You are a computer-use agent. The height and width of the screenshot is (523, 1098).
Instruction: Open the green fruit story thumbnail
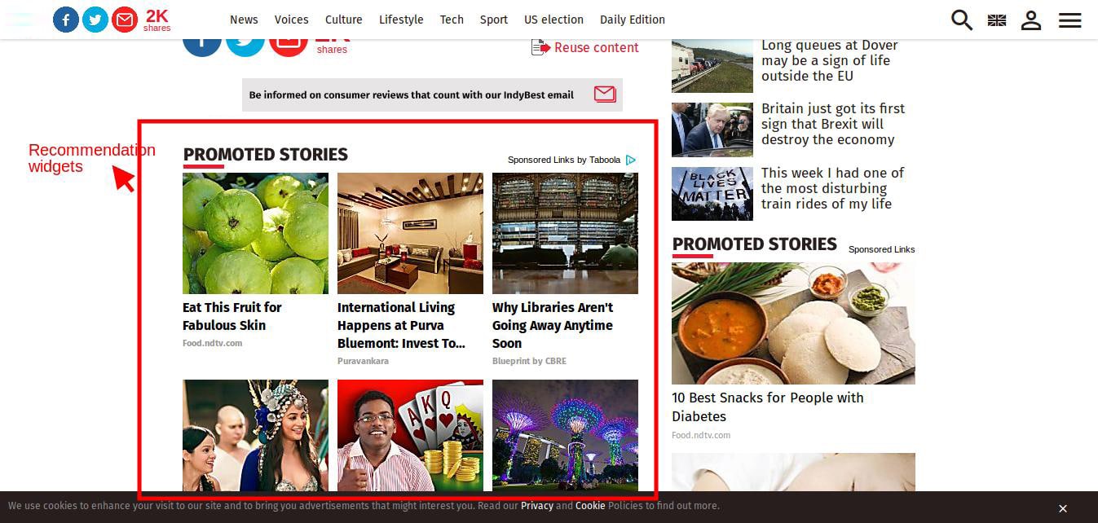click(255, 233)
